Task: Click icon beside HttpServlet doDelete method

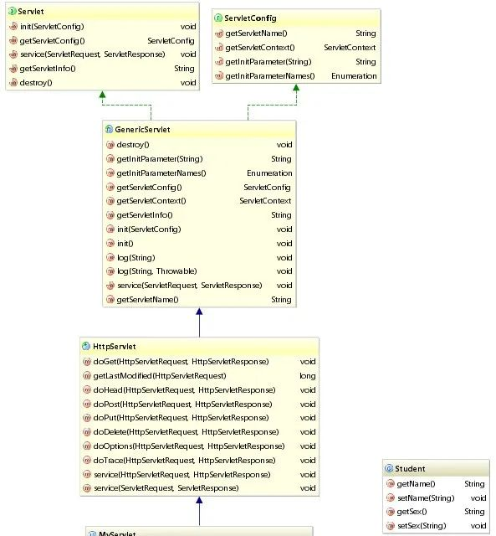Action: pos(87,432)
